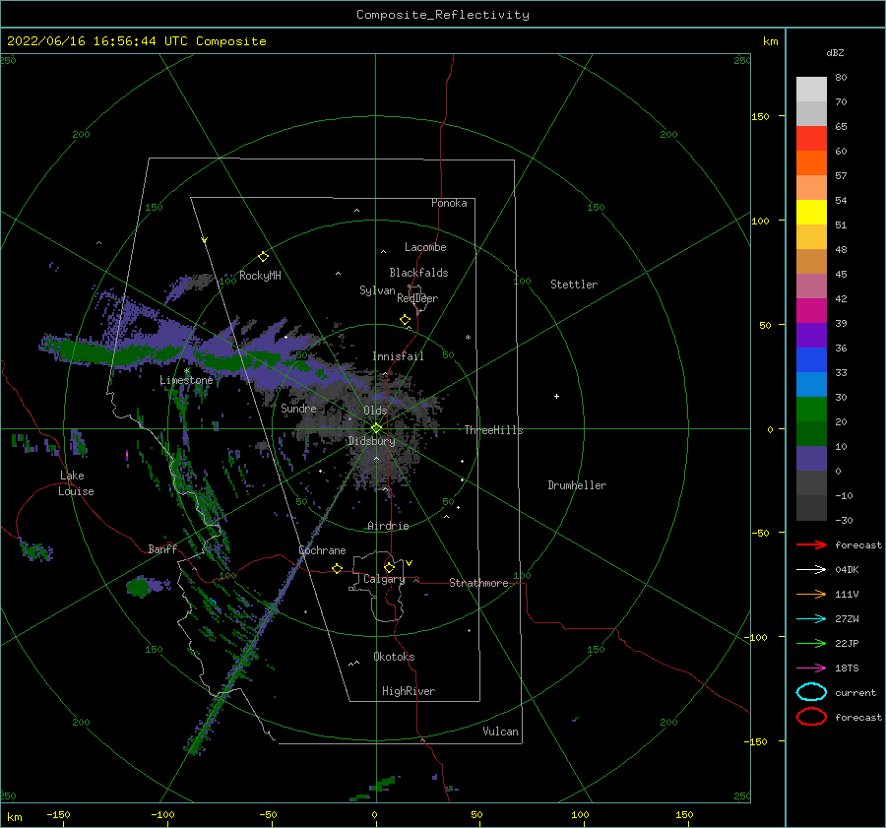Screen dimensions: 886x828
Task: Click the green 22JP arrow in legend
Action: pyautogui.click(x=811, y=643)
